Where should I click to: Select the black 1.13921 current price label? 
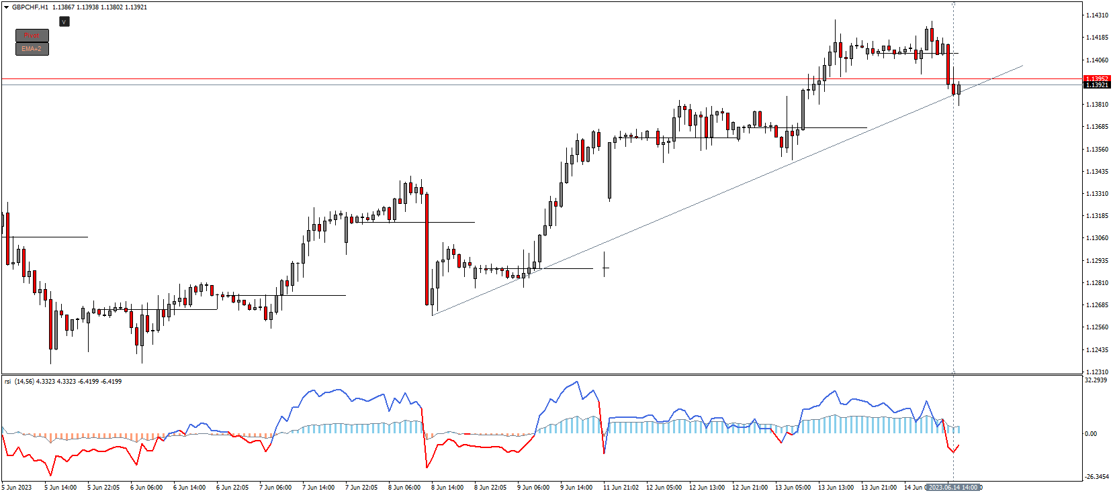[1097, 85]
